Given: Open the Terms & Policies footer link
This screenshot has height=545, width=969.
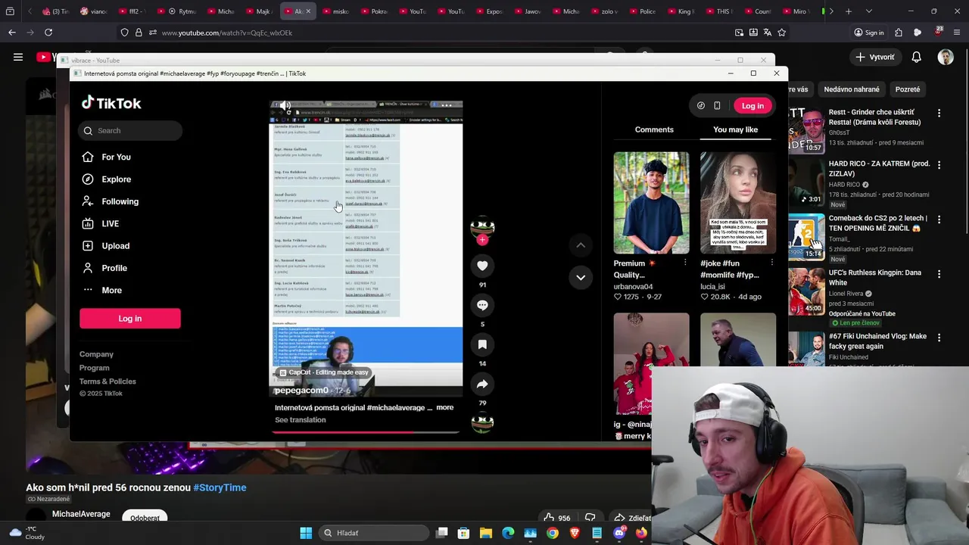Looking at the screenshot, I should click(107, 381).
